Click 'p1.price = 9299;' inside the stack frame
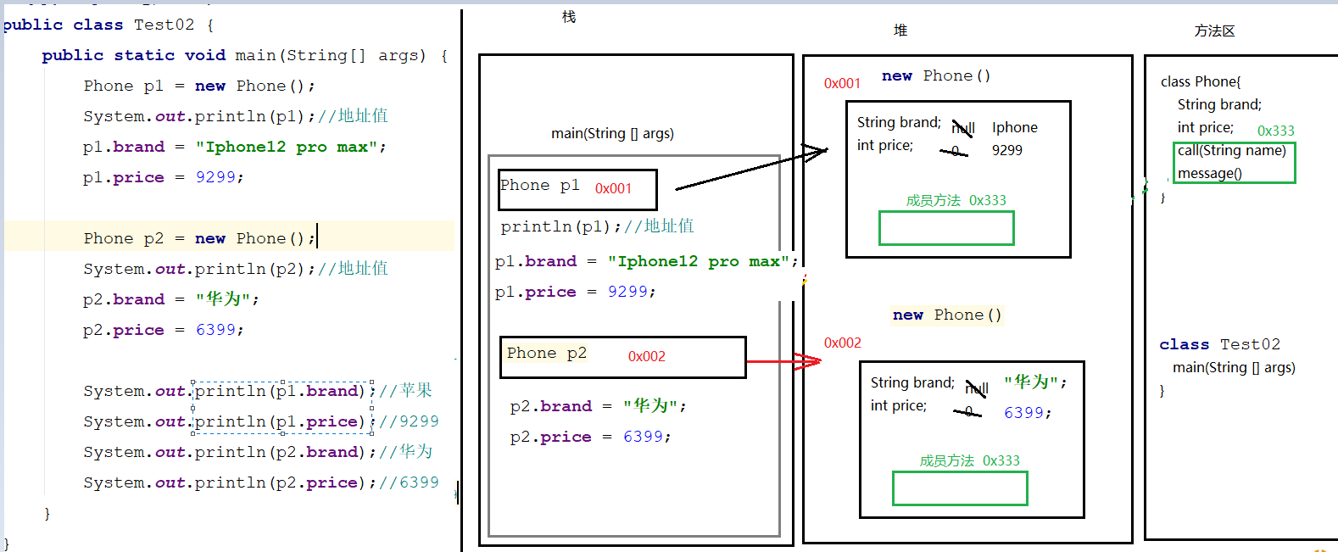 coord(576,293)
